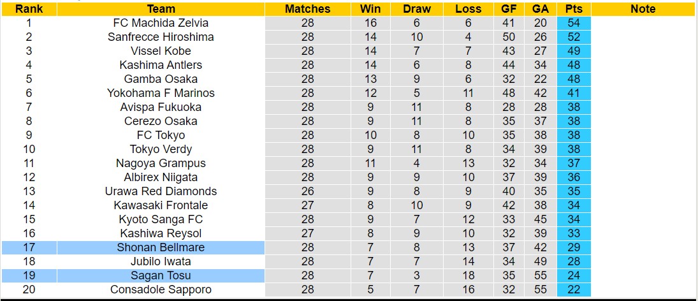Select the Win column header
This screenshot has width=698, height=301.
[x=370, y=9]
